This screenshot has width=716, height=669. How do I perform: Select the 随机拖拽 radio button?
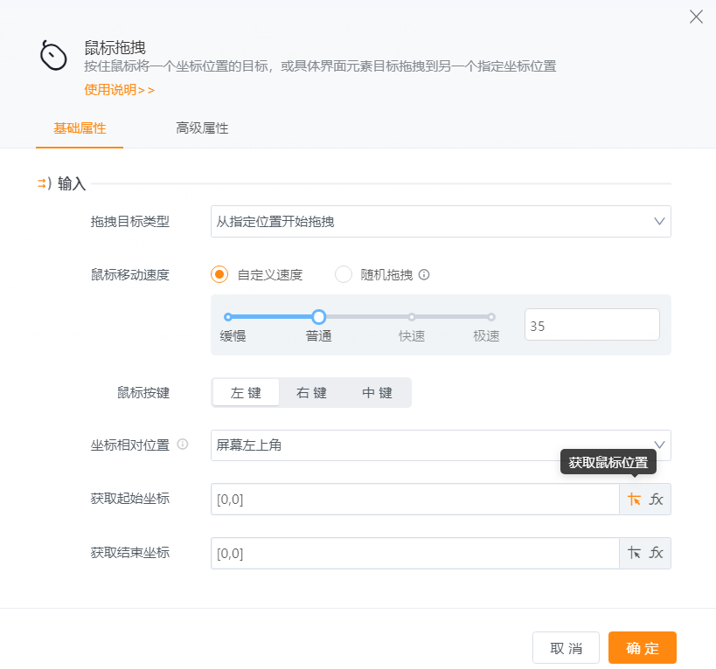[x=344, y=274]
